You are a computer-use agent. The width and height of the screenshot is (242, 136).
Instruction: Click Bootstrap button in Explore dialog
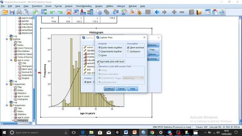pos(153,59)
